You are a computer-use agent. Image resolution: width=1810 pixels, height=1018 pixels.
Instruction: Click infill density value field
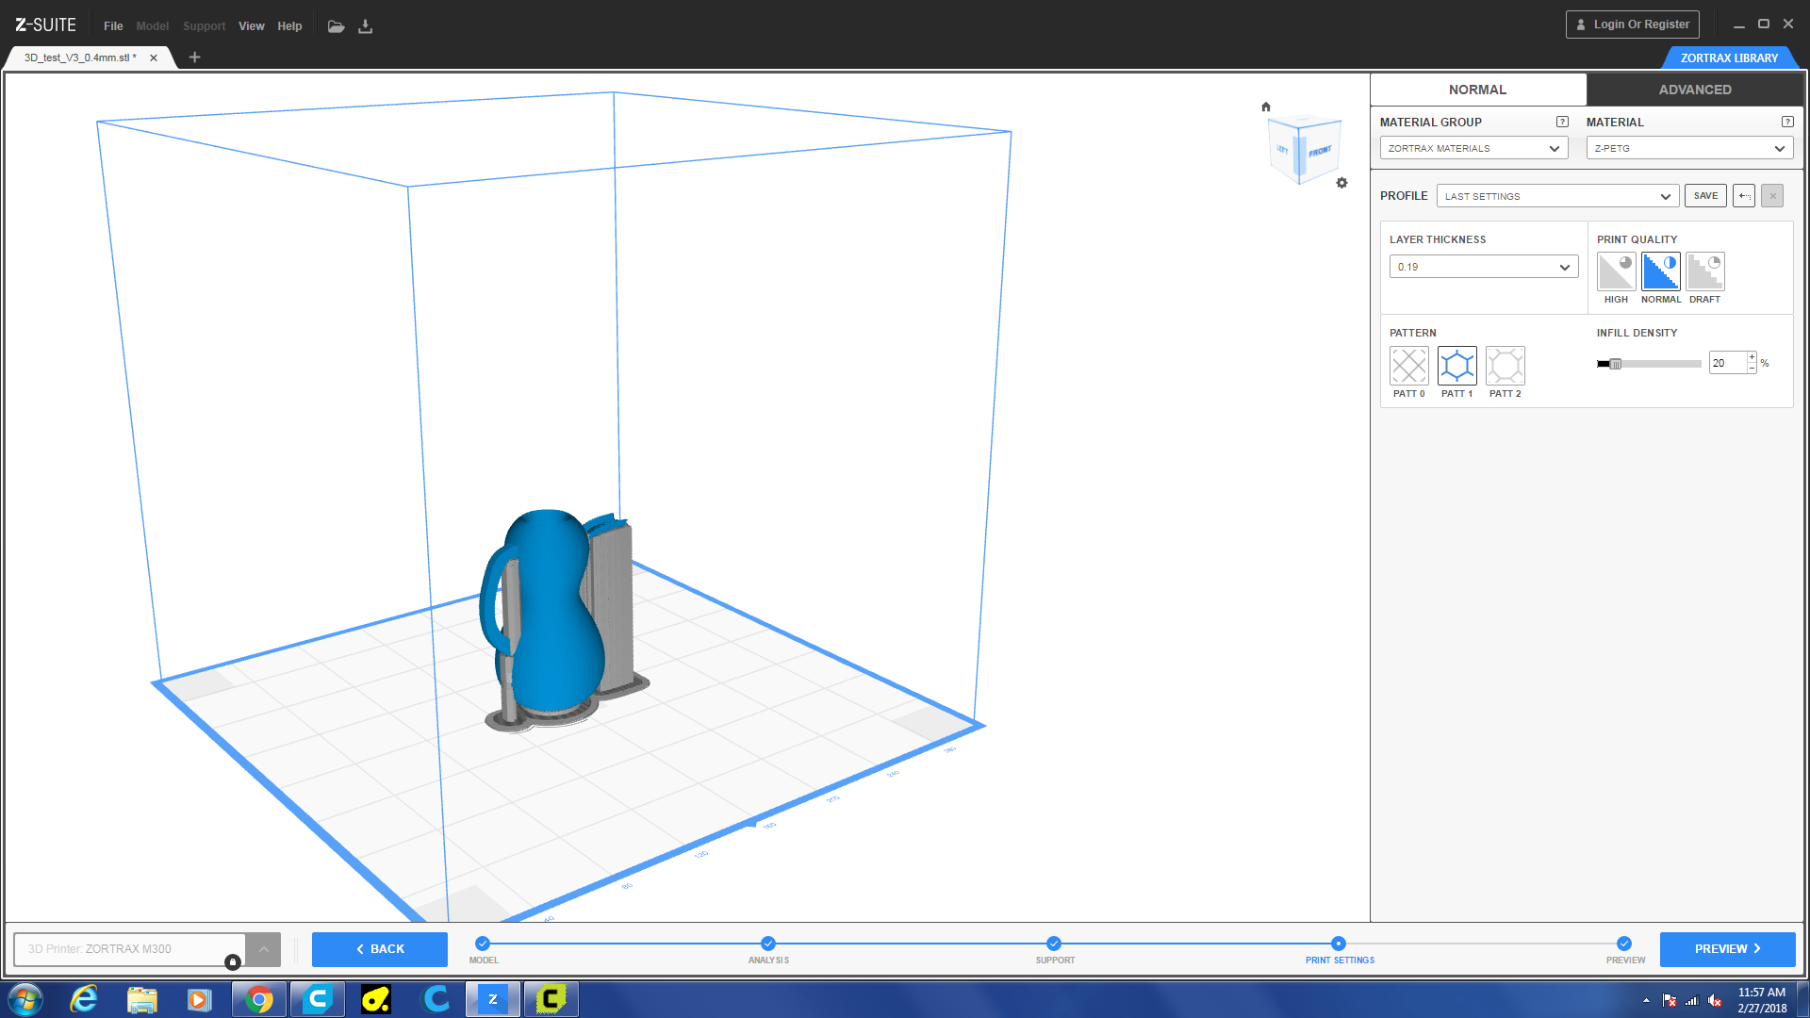(x=1727, y=363)
